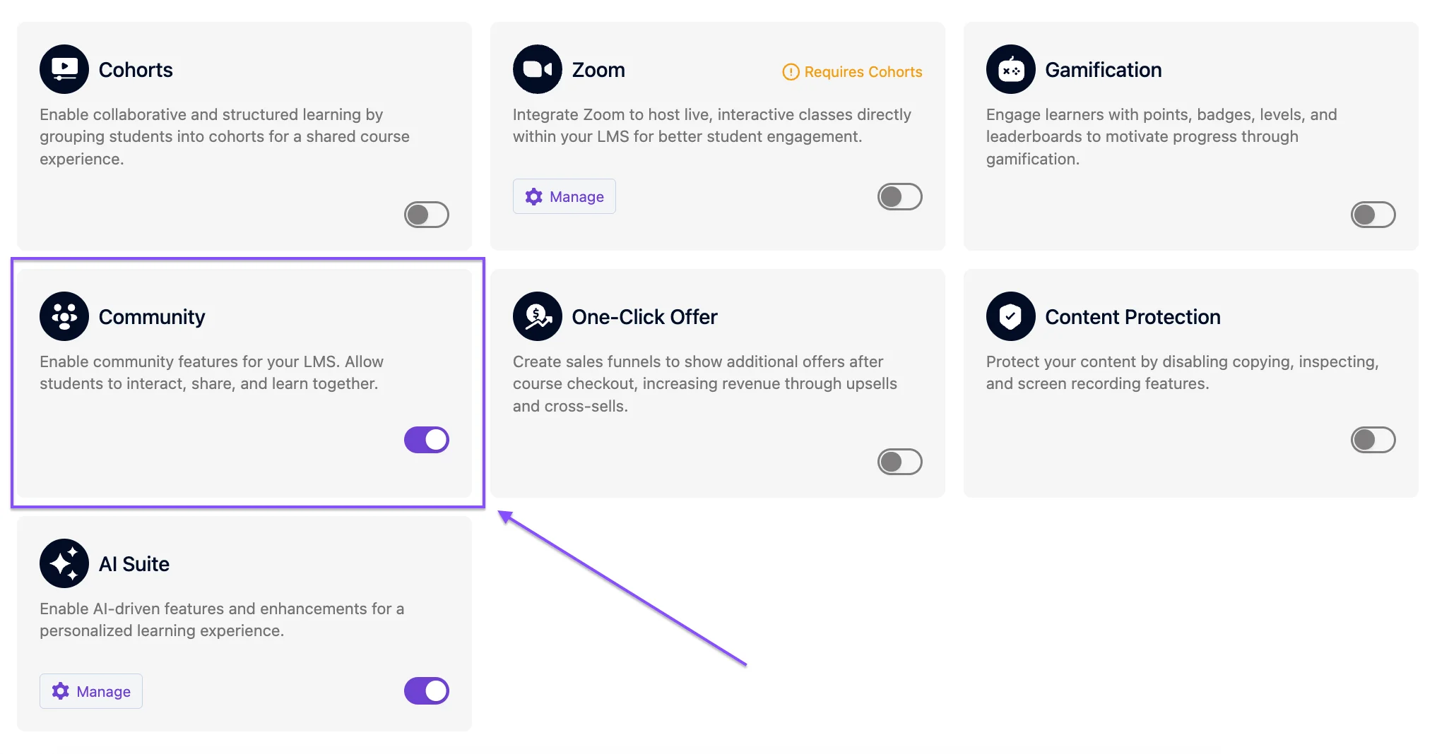Click the One-Click Offer icon
This screenshot has width=1437, height=754.
click(538, 316)
